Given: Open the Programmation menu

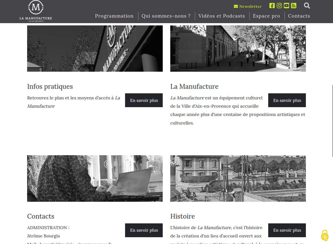Looking at the screenshot, I should (114, 16).
